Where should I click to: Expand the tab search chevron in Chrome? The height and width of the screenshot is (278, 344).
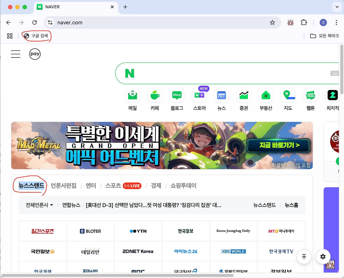tap(337, 7)
